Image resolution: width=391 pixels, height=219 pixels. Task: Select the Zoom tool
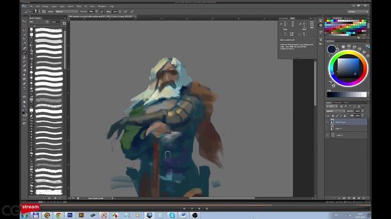[24, 106]
